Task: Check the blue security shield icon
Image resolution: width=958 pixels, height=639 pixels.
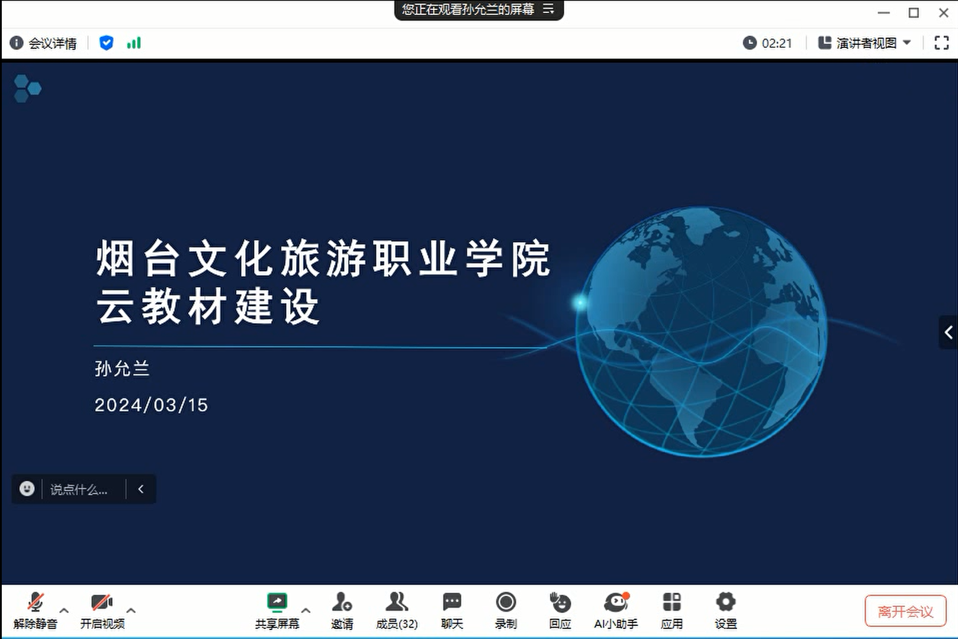Action: tap(106, 43)
